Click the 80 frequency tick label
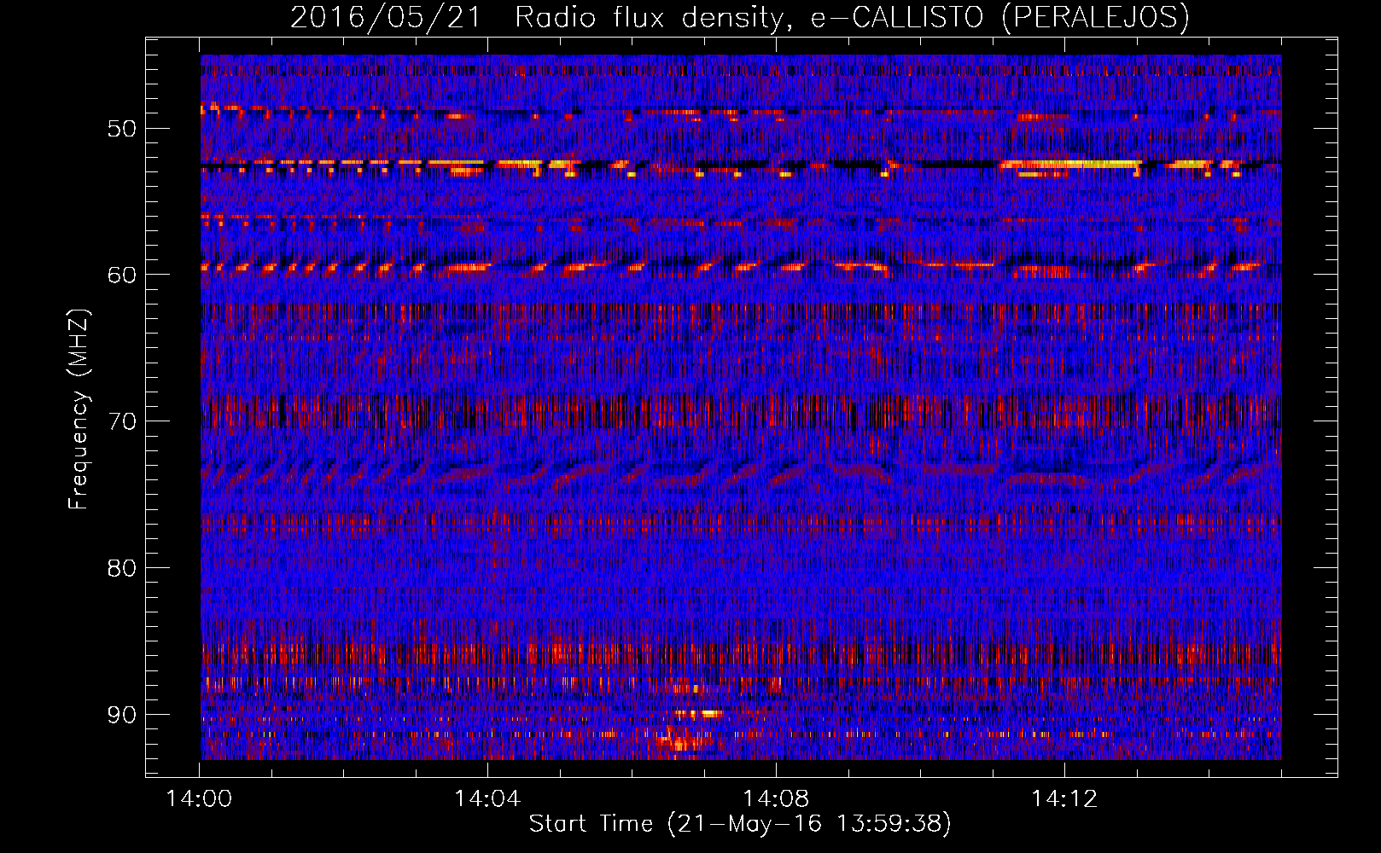 [x=121, y=568]
